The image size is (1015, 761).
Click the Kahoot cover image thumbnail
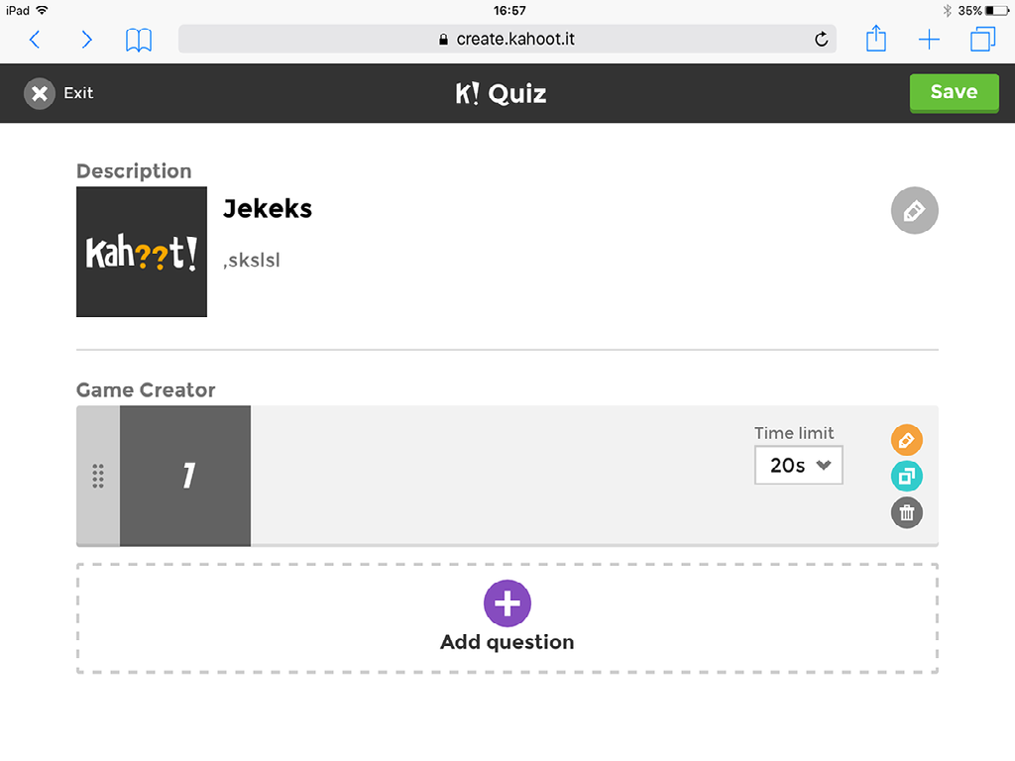[x=141, y=252]
